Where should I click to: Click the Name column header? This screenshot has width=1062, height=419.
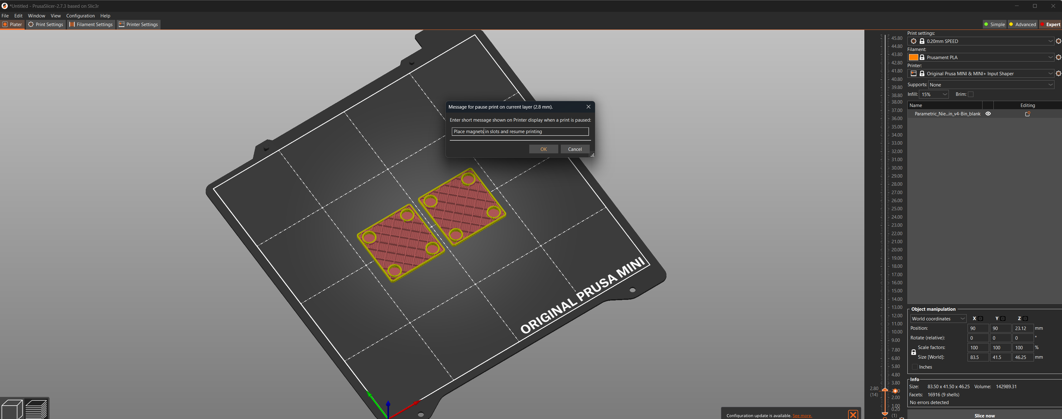point(945,105)
